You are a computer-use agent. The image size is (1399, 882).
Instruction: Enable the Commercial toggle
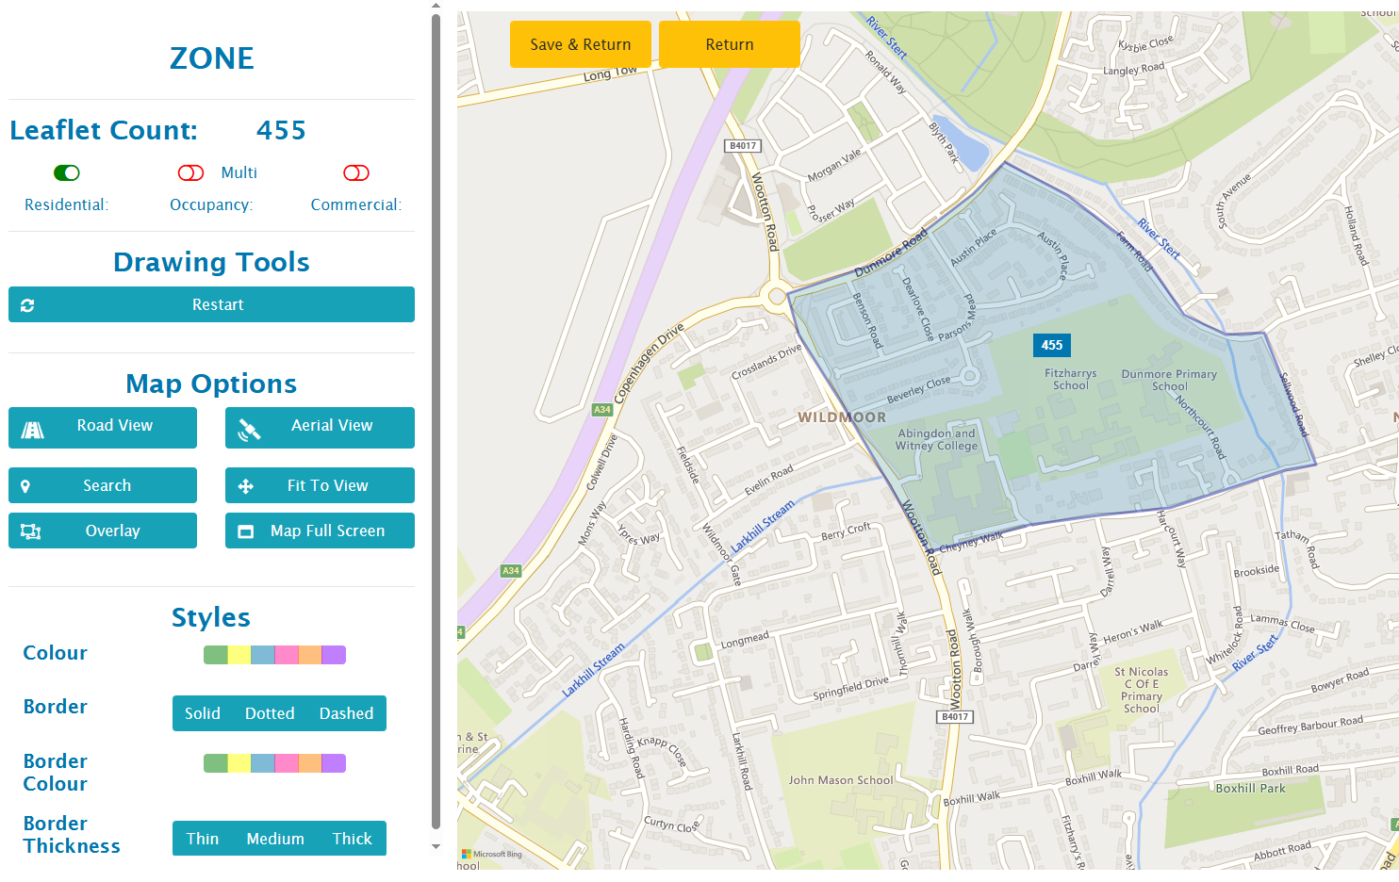355,172
